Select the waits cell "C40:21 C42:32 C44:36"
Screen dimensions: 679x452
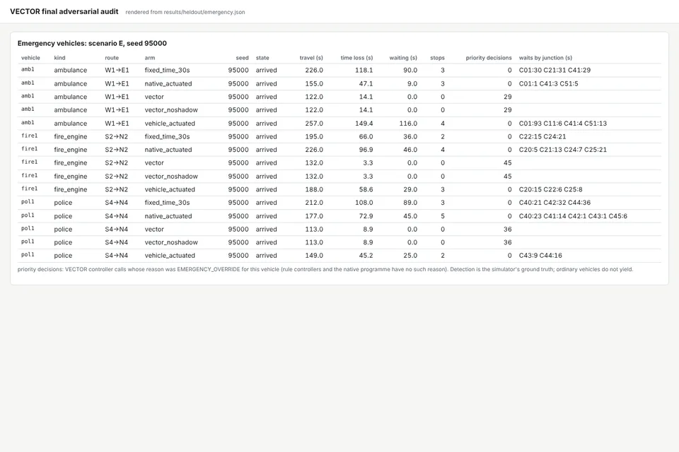point(555,203)
